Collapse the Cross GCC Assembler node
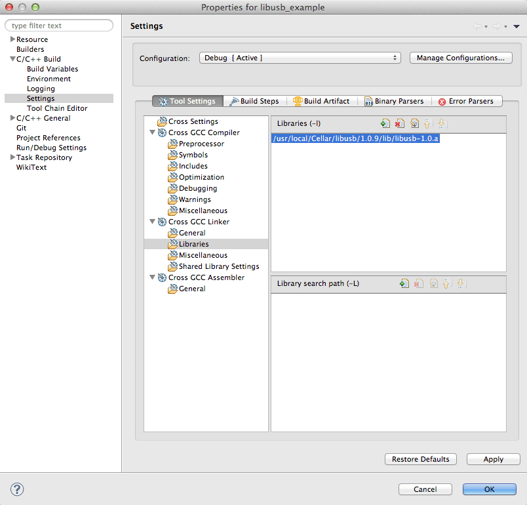The width and height of the screenshot is (527, 505). pyautogui.click(x=152, y=277)
